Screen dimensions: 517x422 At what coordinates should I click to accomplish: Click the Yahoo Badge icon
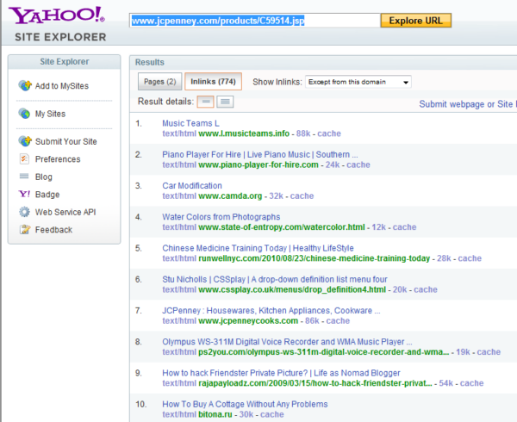(x=25, y=195)
